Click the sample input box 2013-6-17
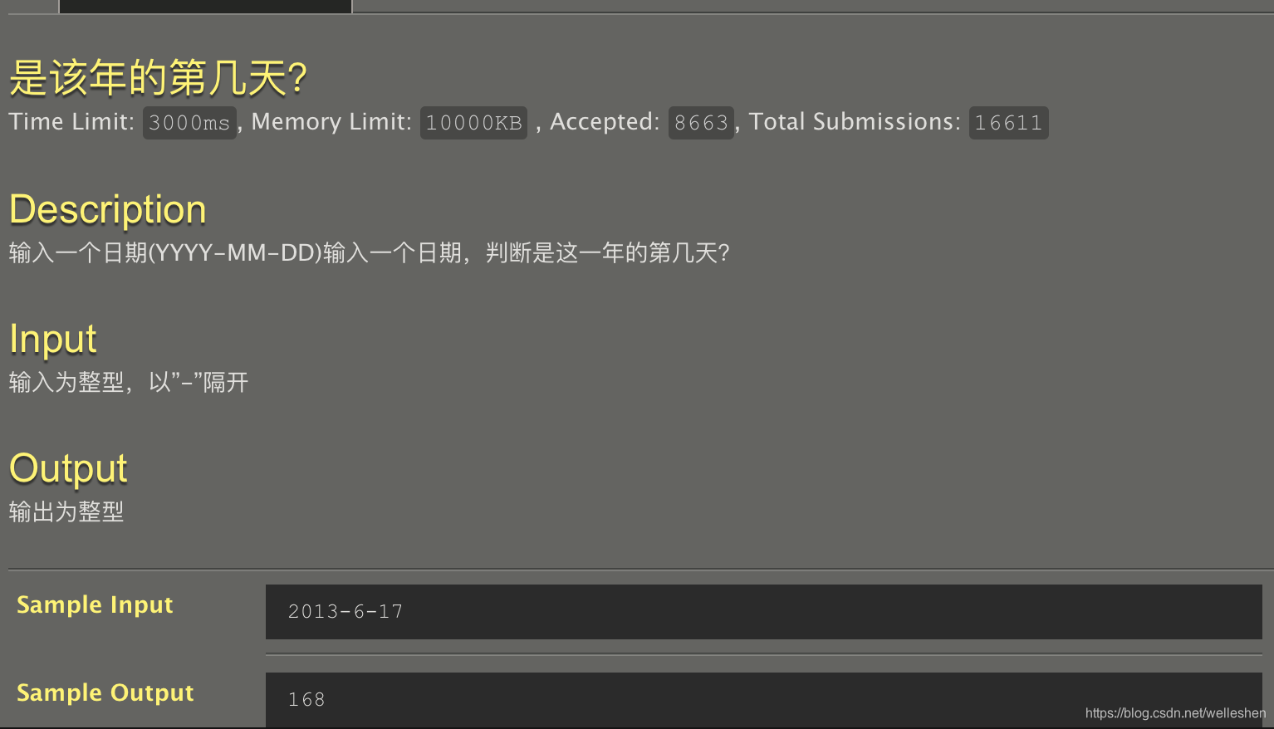The height and width of the screenshot is (729, 1274). [x=764, y=612]
